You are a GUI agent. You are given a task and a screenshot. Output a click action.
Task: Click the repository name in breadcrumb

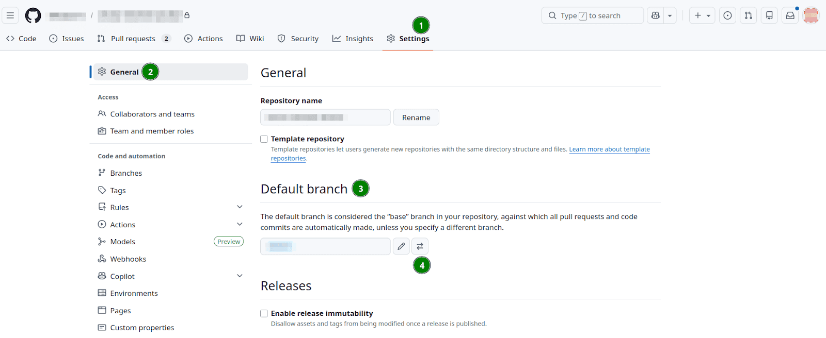coord(140,16)
